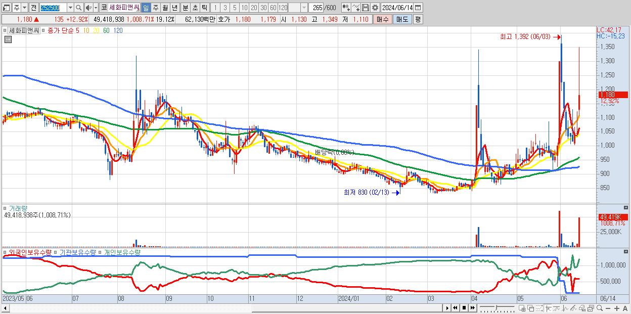Click the bottom-right magnifier zoom icon
631x314 pixels.
pyautogui.click(x=600, y=308)
